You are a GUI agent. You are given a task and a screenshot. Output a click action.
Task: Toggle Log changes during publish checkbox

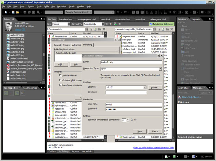coord(60,85)
